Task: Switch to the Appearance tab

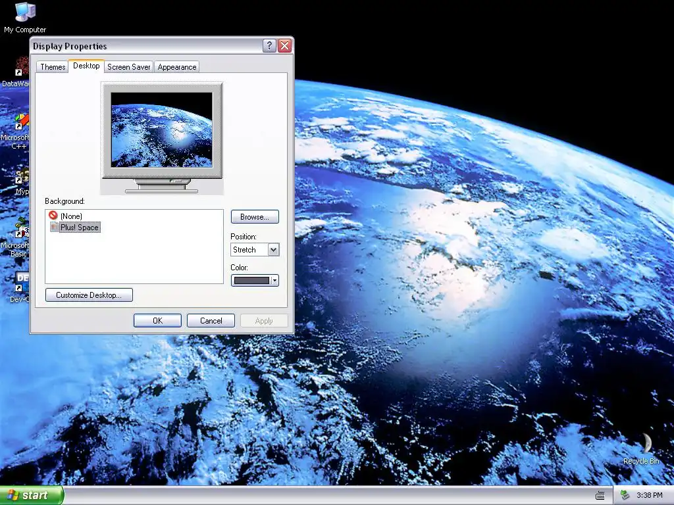Action: click(176, 67)
